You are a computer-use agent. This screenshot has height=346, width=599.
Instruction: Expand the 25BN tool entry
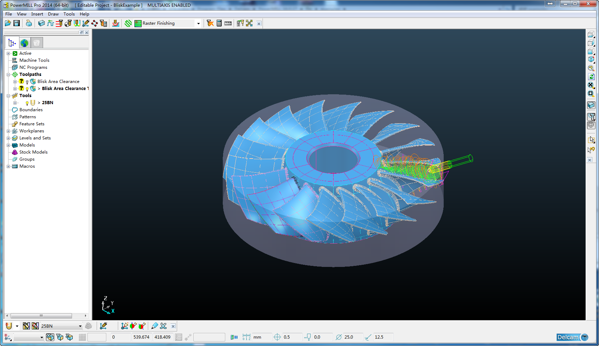(15, 103)
